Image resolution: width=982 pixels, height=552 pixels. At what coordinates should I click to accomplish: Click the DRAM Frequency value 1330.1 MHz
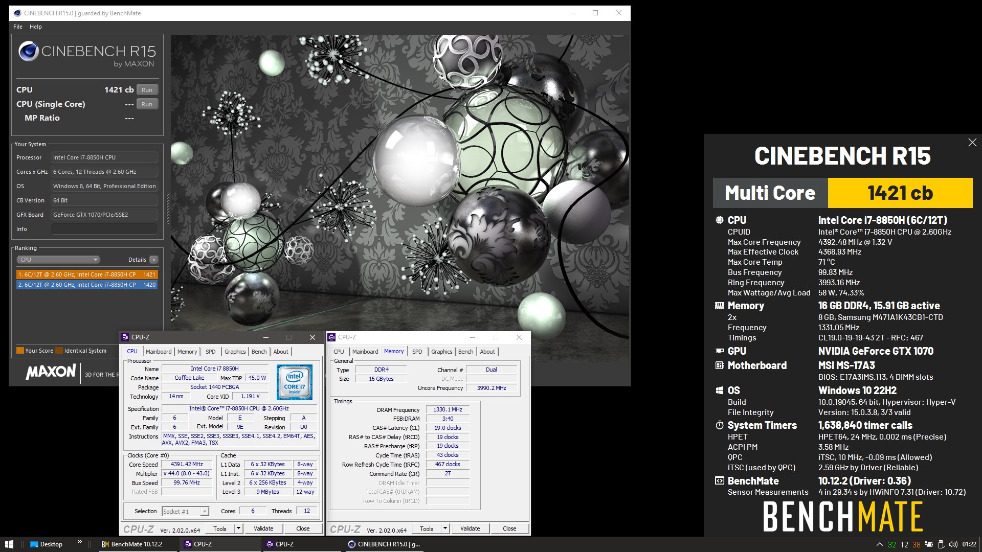tap(448, 409)
